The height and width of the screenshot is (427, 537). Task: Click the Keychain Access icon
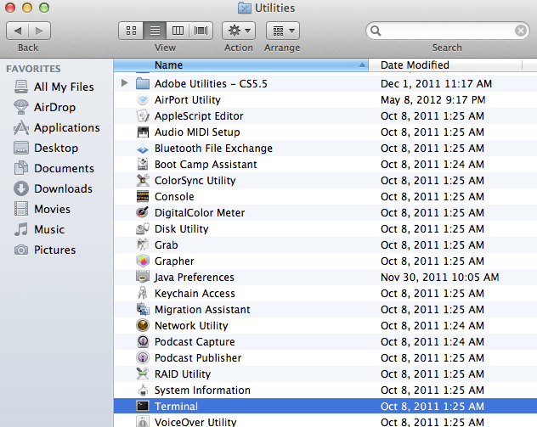tap(143, 293)
